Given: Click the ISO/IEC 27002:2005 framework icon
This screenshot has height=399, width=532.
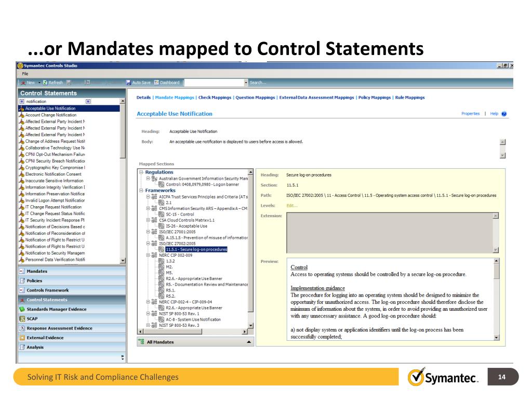Looking at the screenshot, I should click(154, 244).
